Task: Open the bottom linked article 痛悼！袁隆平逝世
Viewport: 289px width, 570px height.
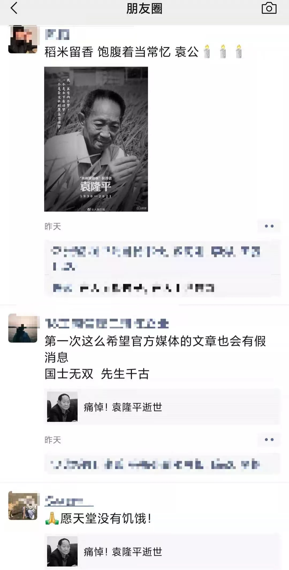Action: pos(162,552)
